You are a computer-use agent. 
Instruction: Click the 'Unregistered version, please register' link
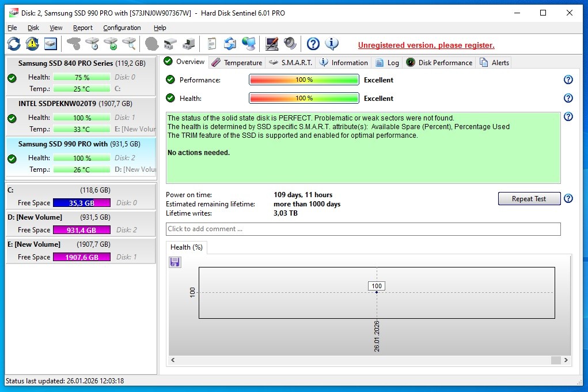(426, 46)
